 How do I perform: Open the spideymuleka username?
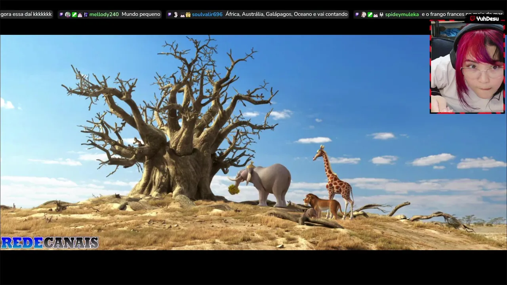[x=402, y=14]
